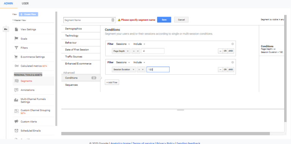Open the Include dropdown in first filter
Screen dimensions: 291x144
coord(139,44)
